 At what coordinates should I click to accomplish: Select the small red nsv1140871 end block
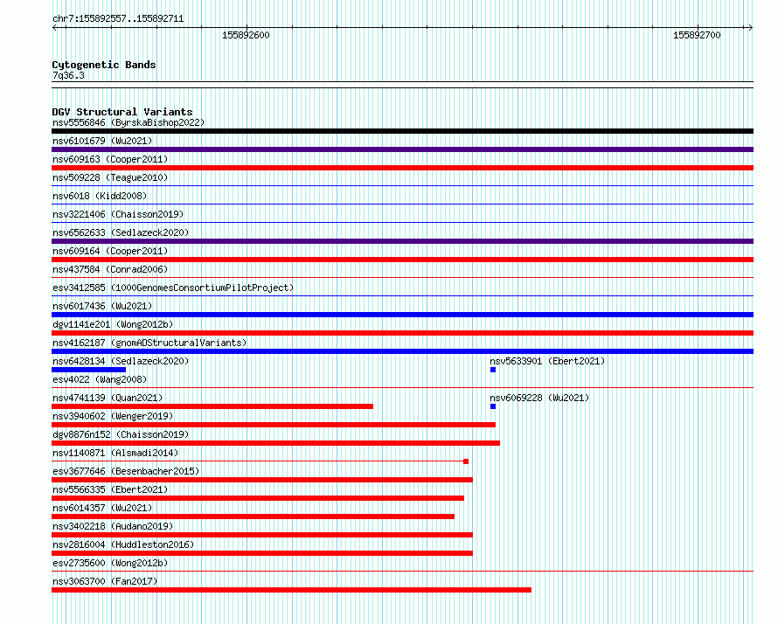coord(466,461)
